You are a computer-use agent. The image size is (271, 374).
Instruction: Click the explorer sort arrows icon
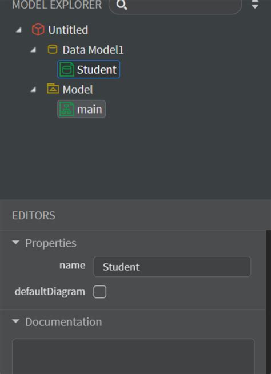[255, 5]
